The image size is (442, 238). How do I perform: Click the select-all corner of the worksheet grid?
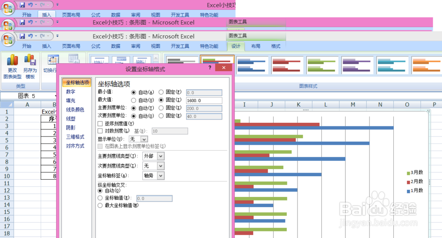click(7, 105)
